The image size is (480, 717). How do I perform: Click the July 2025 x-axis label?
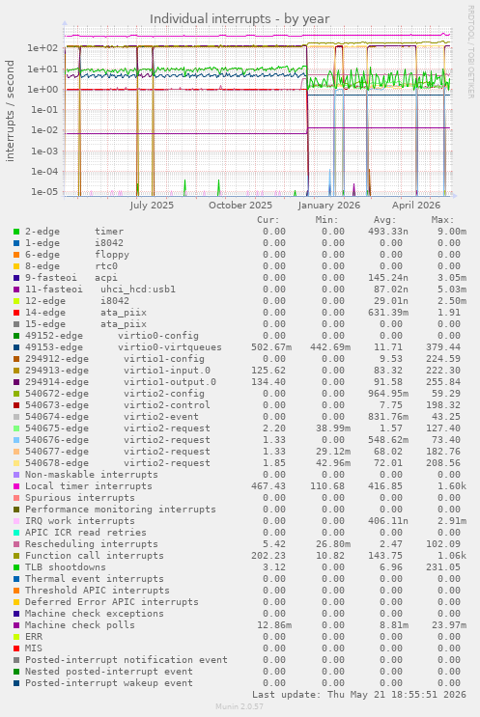(152, 205)
